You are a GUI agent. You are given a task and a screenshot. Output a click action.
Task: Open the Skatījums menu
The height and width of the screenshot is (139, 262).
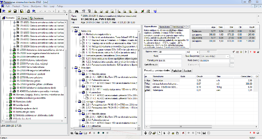[36, 6]
